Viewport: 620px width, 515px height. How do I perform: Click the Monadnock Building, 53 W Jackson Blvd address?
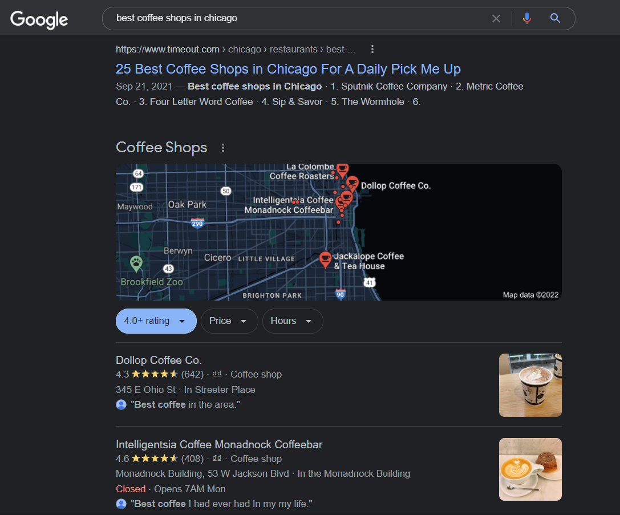click(x=202, y=473)
